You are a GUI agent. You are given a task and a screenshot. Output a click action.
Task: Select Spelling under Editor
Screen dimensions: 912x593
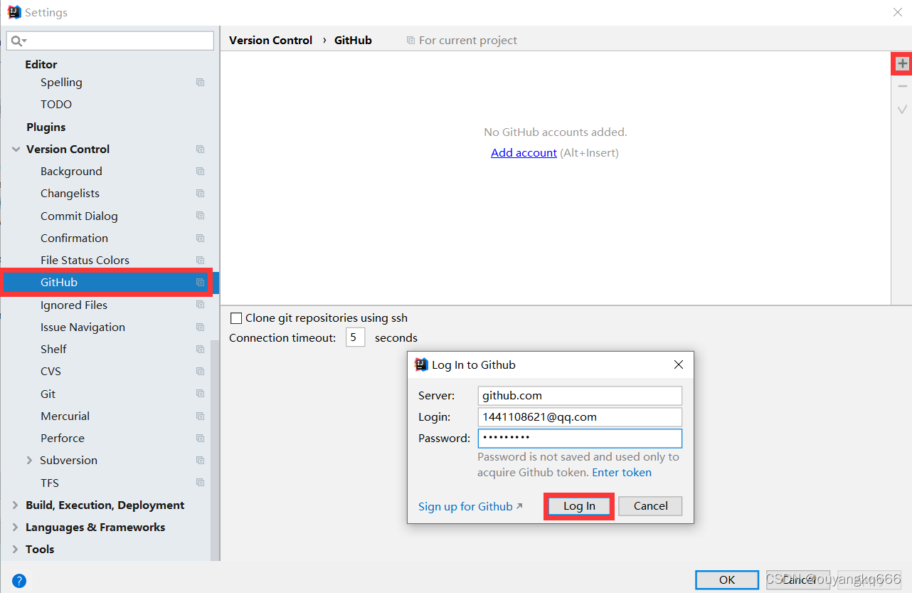click(61, 83)
